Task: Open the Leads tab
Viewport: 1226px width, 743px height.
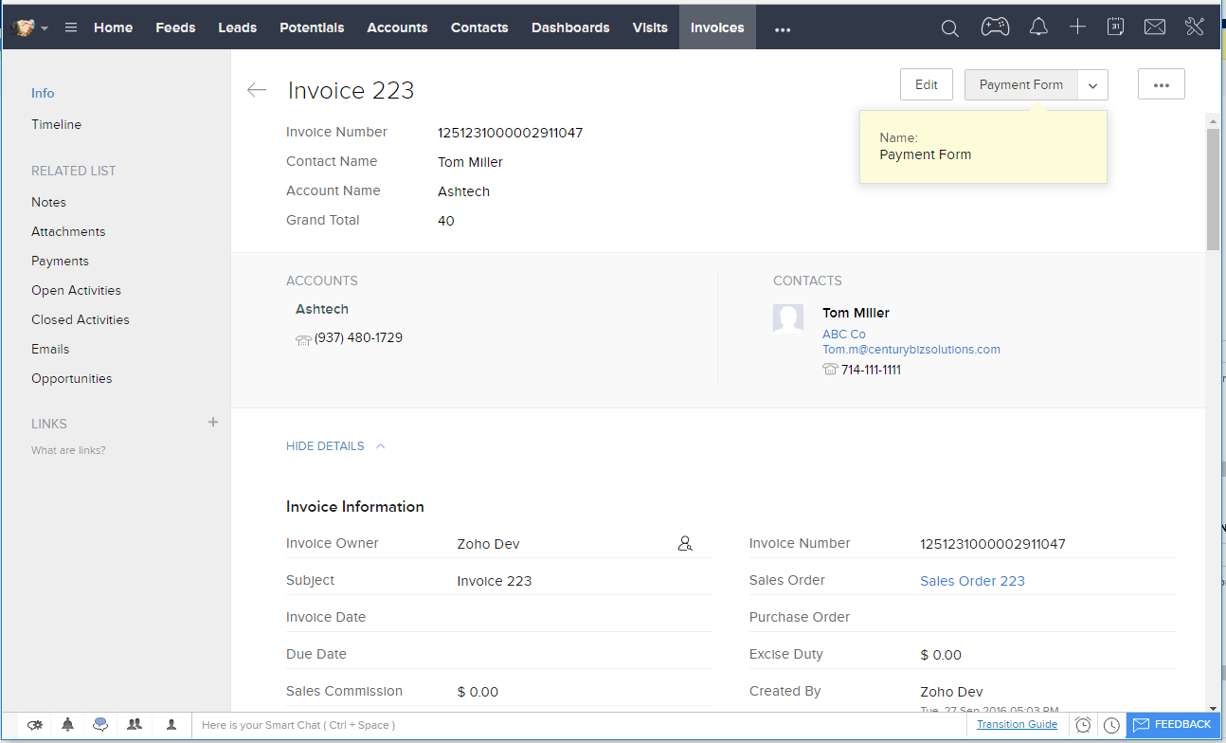Action: 237,27
